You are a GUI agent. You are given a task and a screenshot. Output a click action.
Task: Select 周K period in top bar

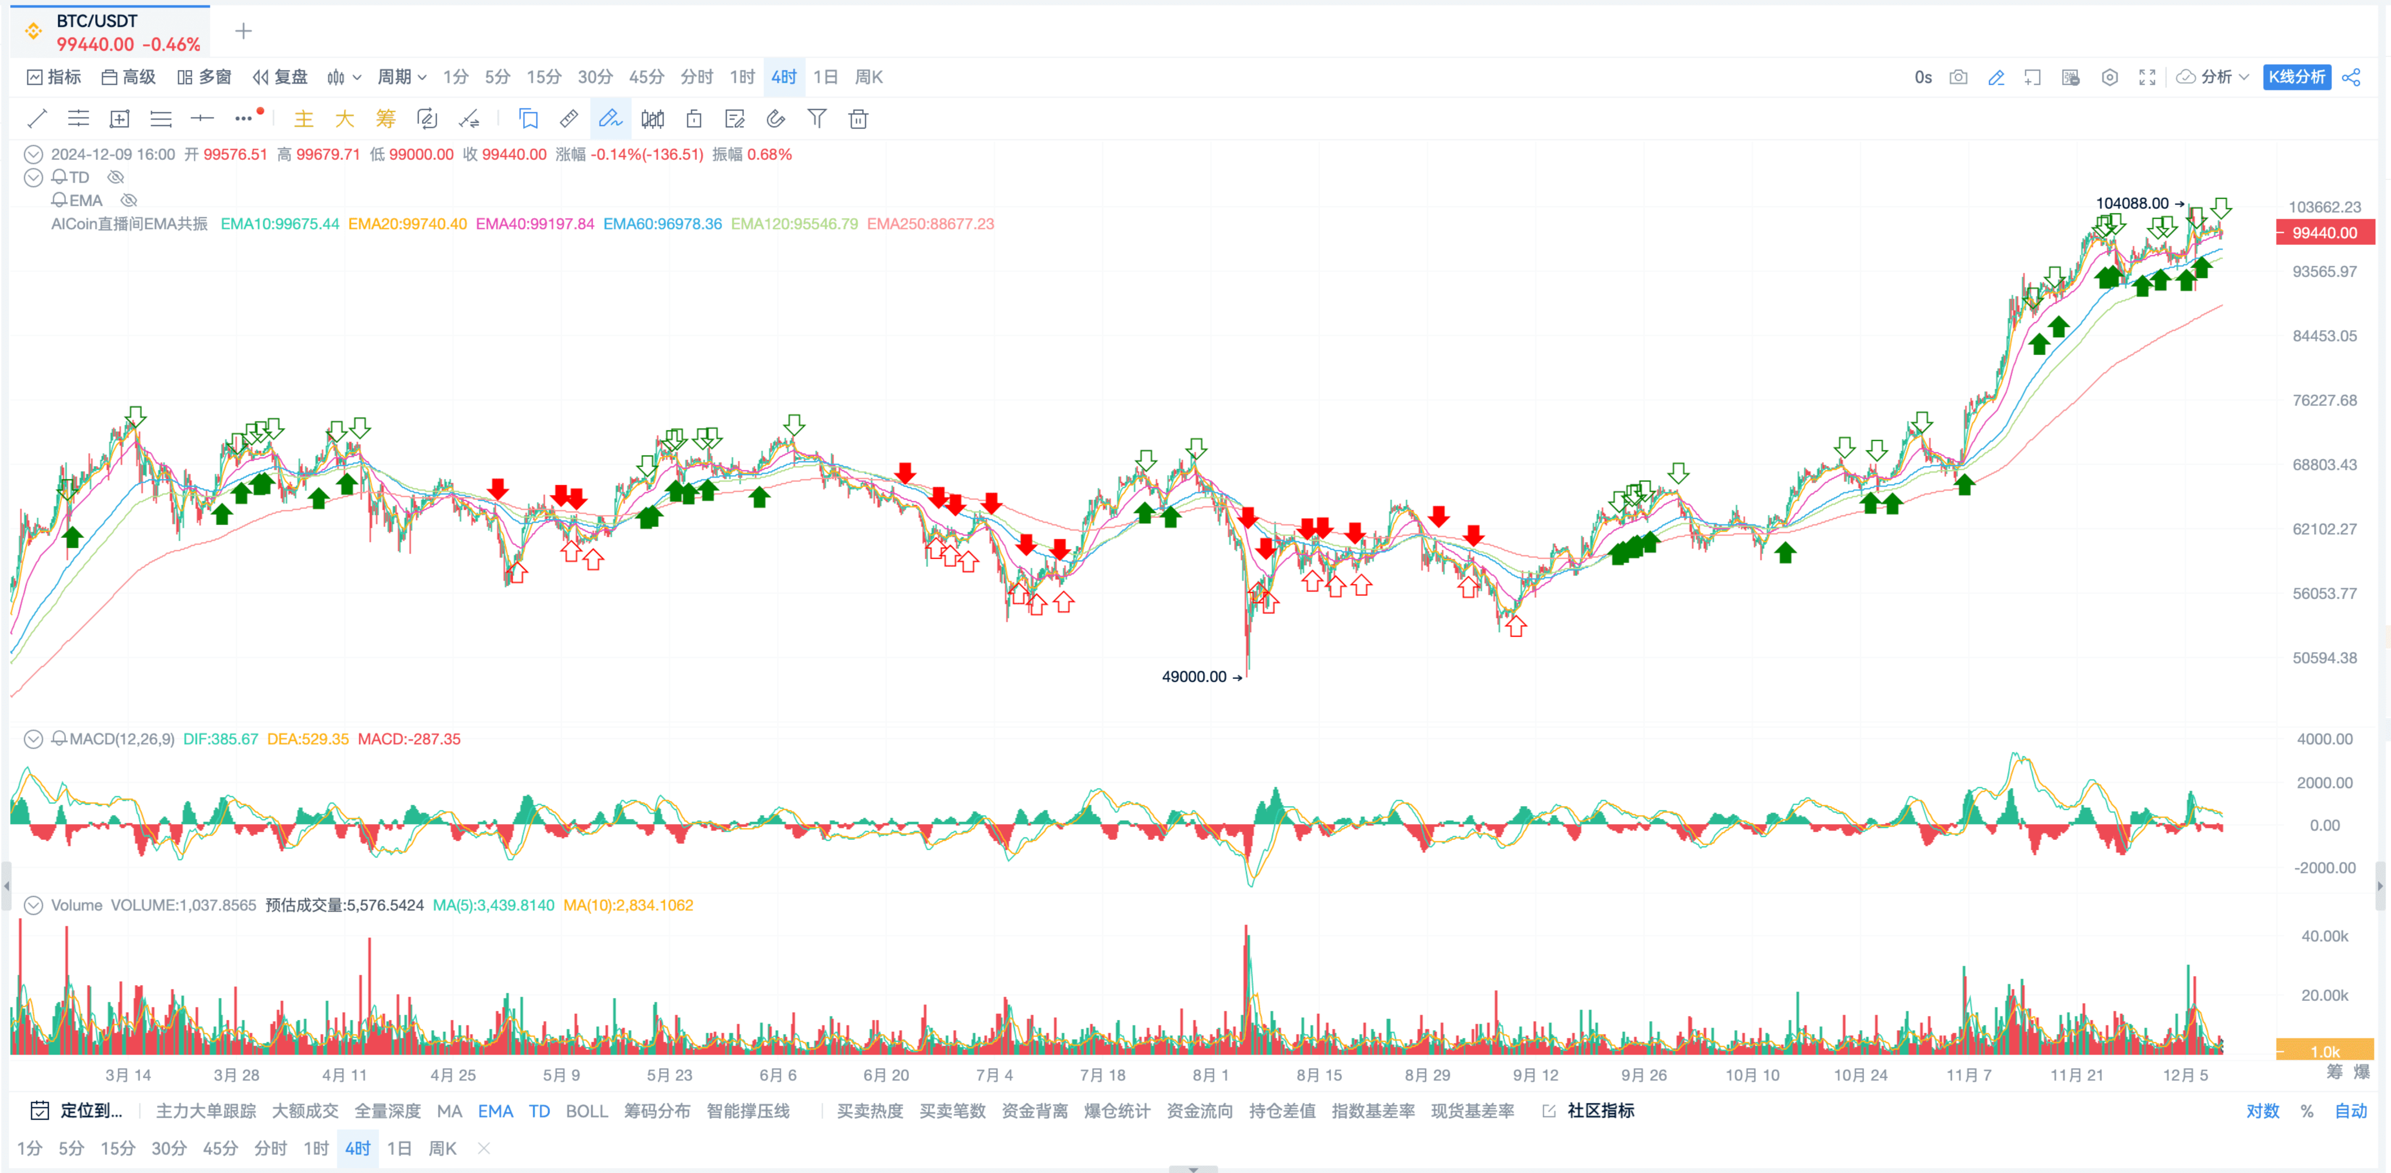(x=869, y=77)
